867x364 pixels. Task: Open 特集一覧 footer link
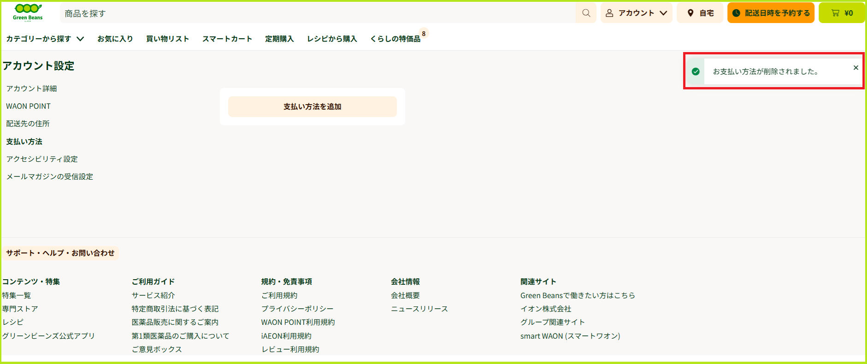pyautogui.click(x=17, y=295)
